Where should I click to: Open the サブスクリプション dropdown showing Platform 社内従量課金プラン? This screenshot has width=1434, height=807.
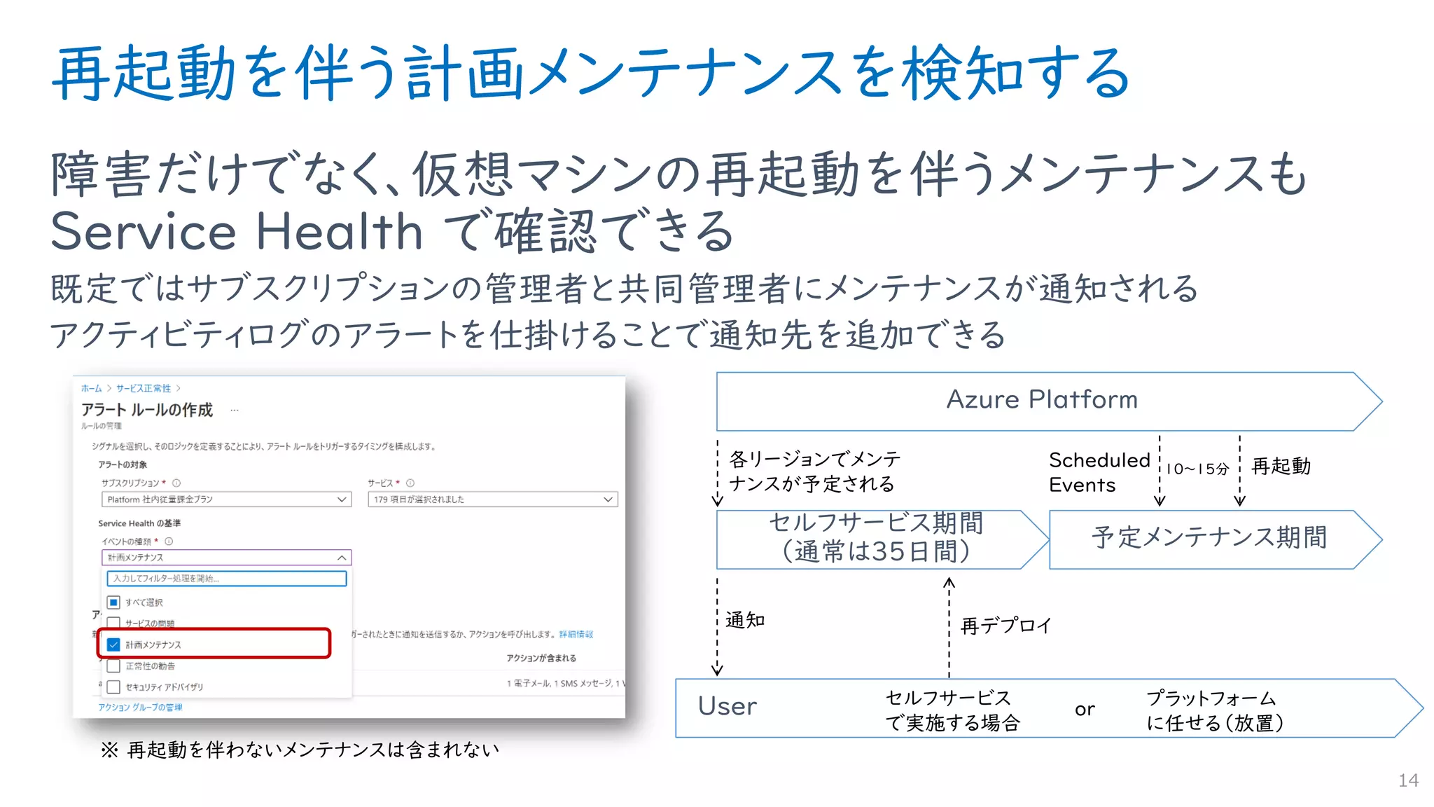[226, 499]
